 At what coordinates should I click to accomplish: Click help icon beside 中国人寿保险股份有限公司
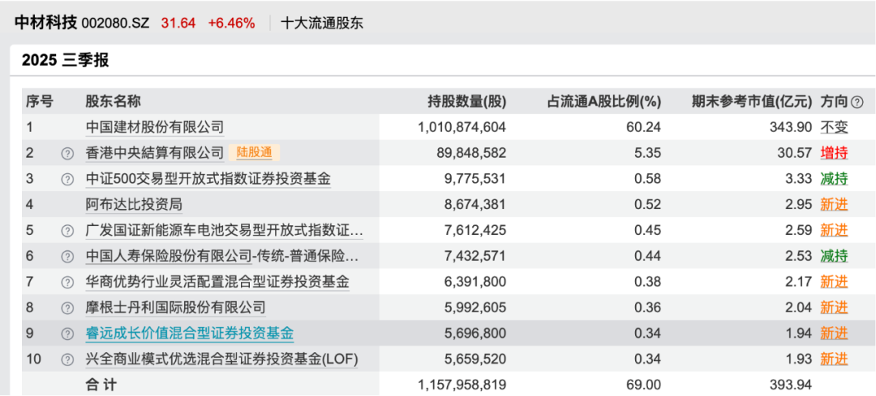tap(67, 257)
